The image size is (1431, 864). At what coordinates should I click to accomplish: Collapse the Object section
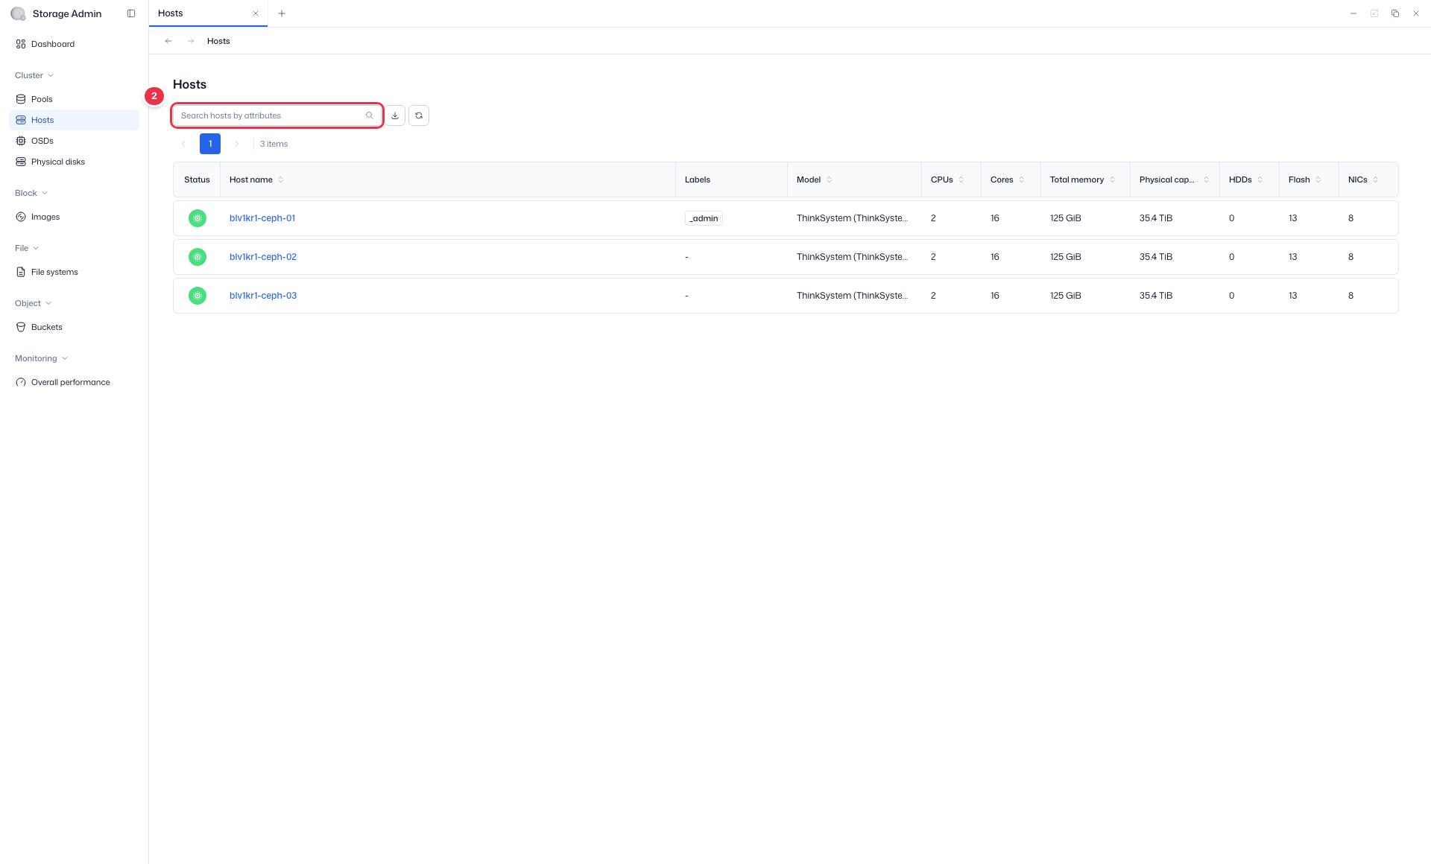(x=34, y=303)
